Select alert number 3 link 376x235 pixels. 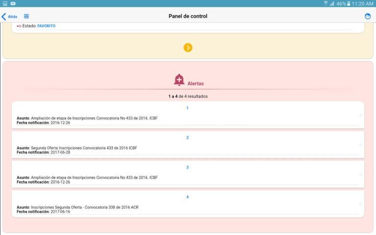pos(188,167)
